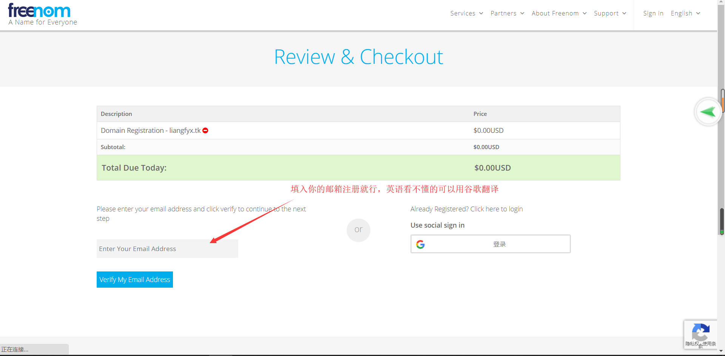Remove liangfyx.tk with the red icon
The height and width of the screenshot is (356, 725).
click(205, 131)
